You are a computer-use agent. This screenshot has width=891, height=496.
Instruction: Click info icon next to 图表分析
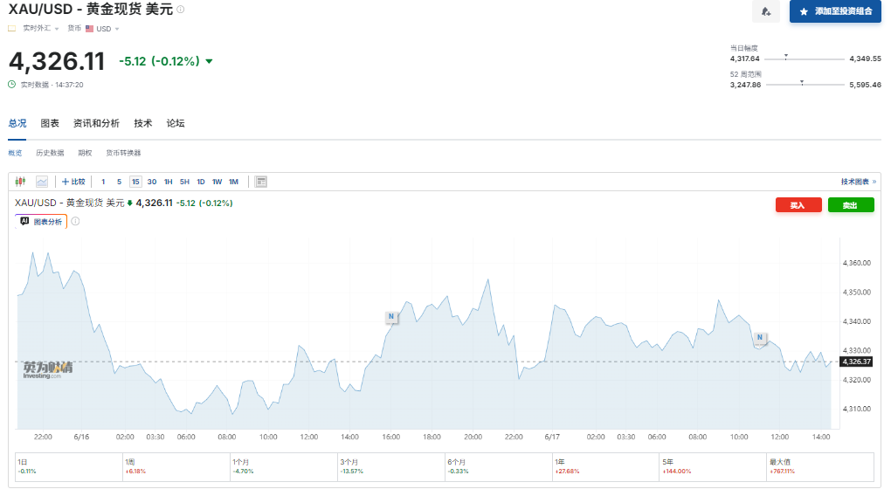point(75,222)
